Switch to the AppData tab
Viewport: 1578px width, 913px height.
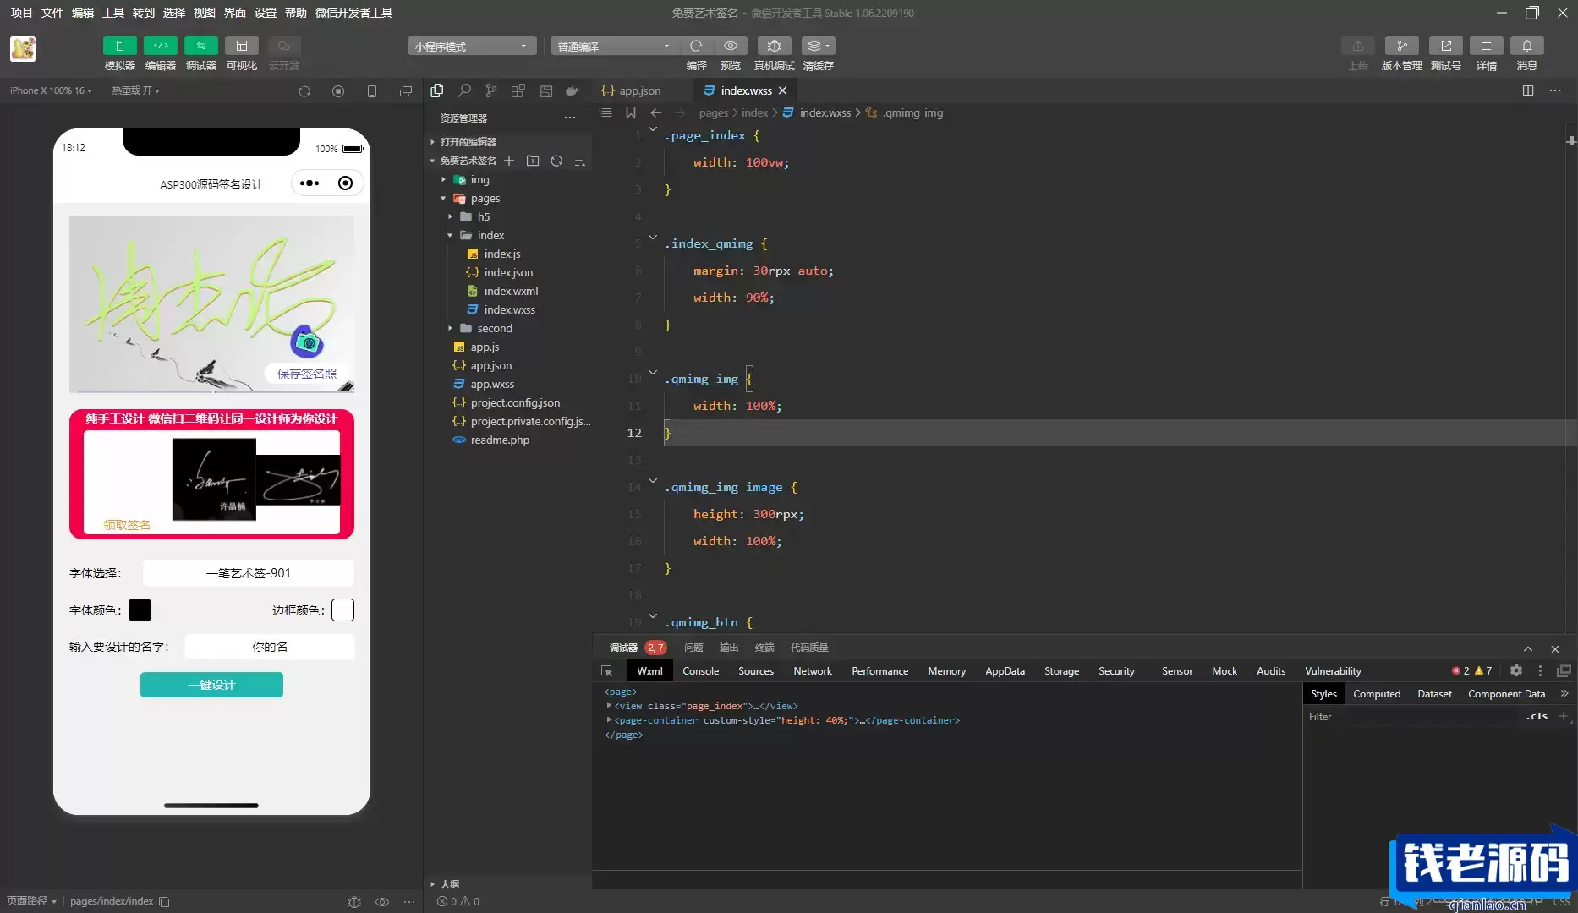pos(1005,671)
